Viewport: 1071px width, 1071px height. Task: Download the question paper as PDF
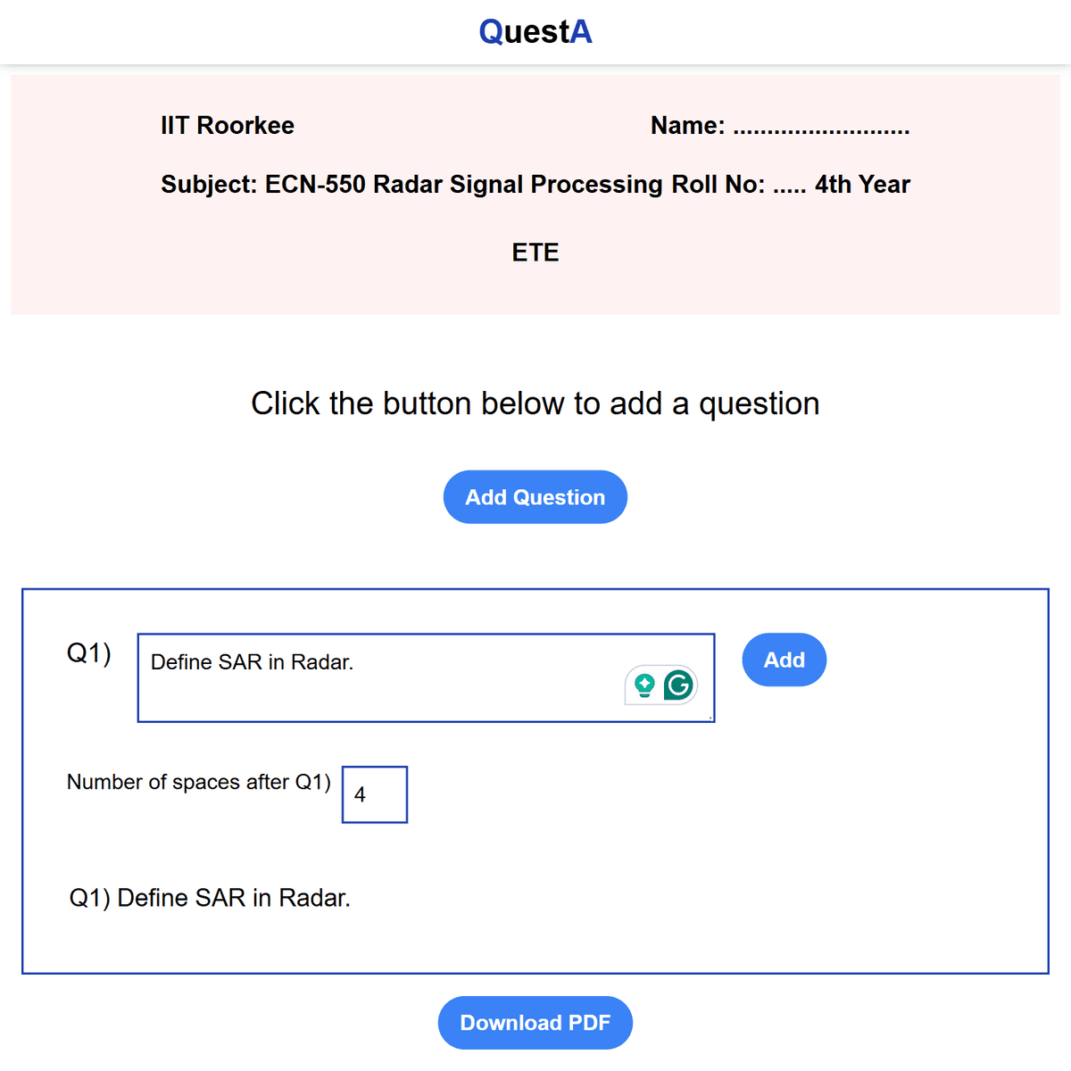click(x=535, y=1023)
